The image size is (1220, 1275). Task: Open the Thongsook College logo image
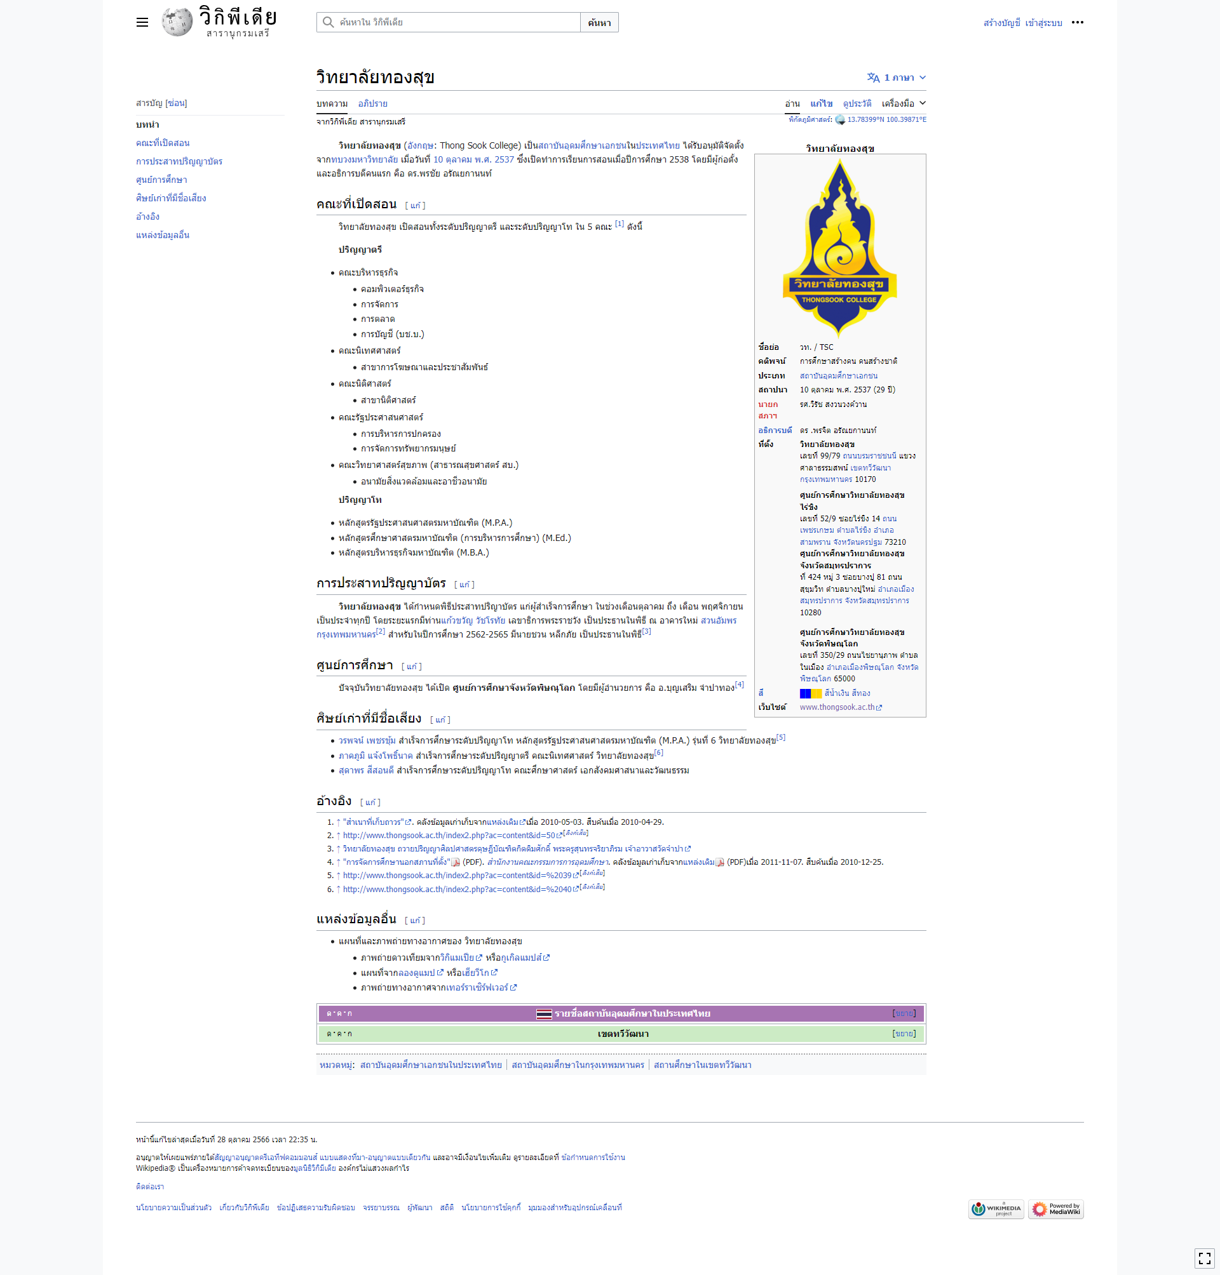(839, 249)
